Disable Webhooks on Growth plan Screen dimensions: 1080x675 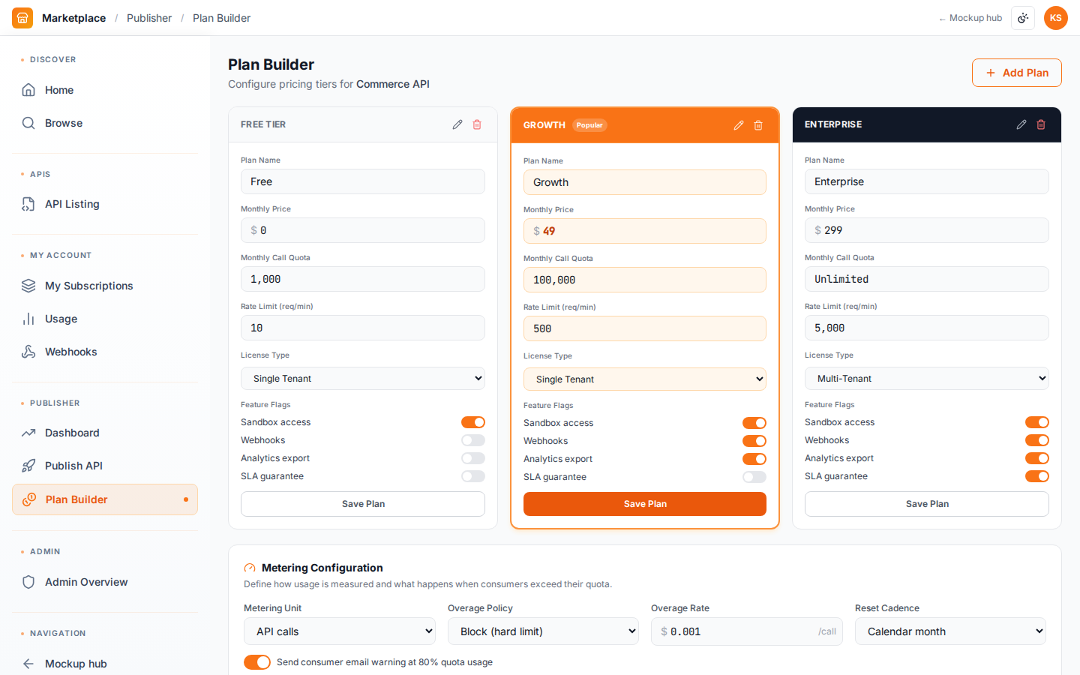[x=754, y=441]
